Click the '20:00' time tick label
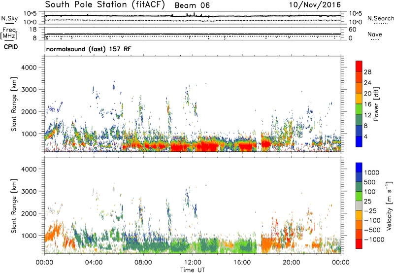The image size is (394, 273). coord(292,263)
